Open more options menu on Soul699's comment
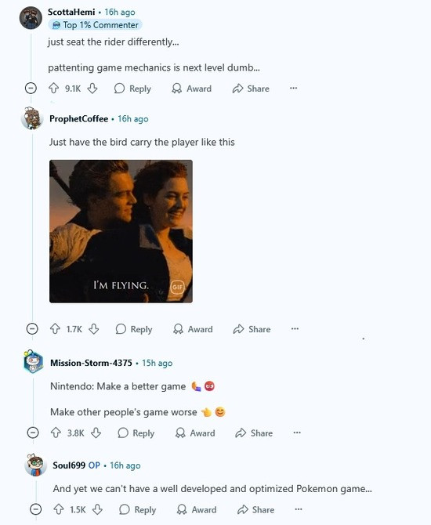The image size is (431, 525). pos(299,509)
